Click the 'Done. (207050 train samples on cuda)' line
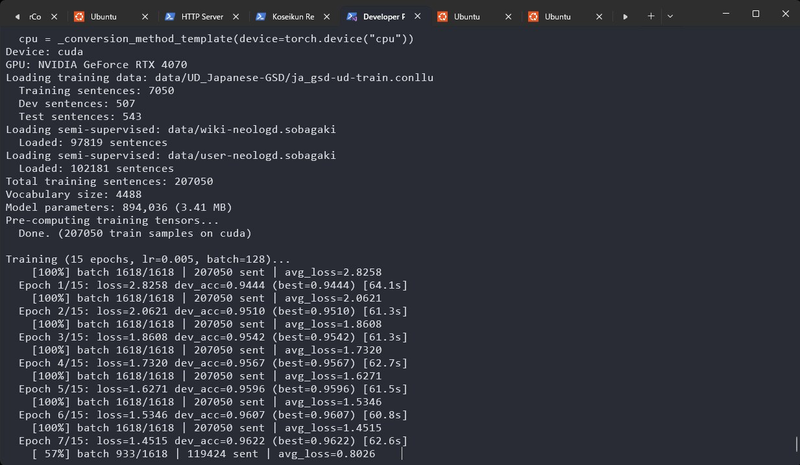This screenshot has height=465, width=800. click(135, 233)
